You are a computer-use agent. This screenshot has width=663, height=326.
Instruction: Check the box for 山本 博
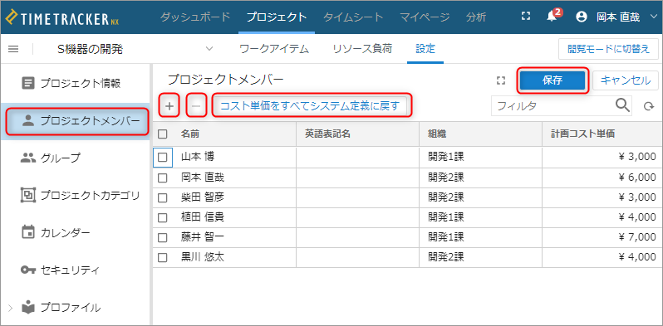click(x=163, y=157)
